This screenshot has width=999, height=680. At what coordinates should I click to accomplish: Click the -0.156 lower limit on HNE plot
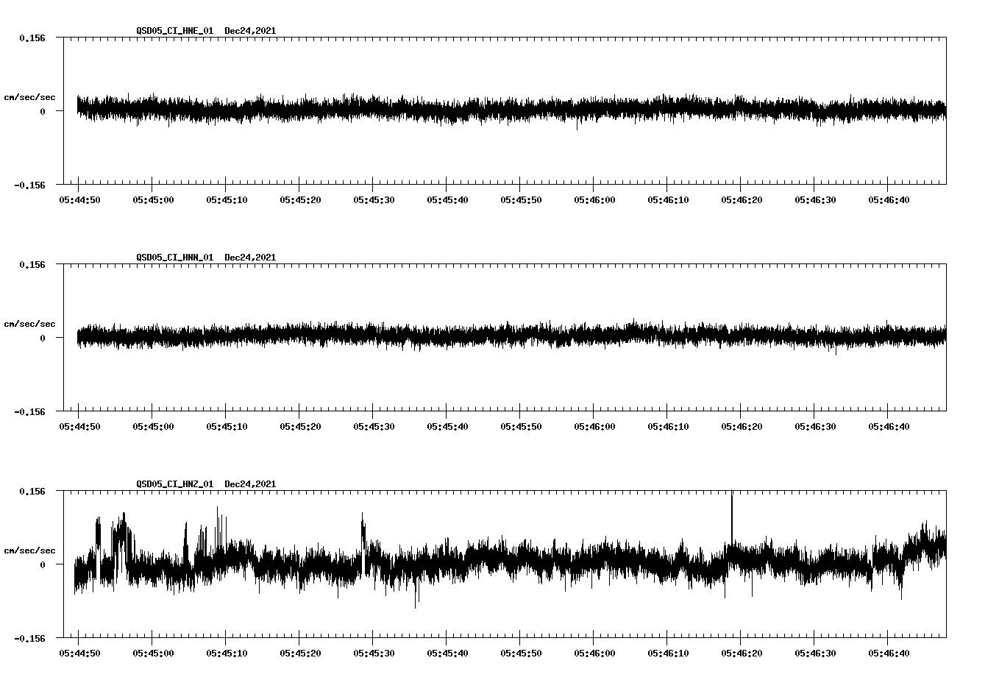29,185
